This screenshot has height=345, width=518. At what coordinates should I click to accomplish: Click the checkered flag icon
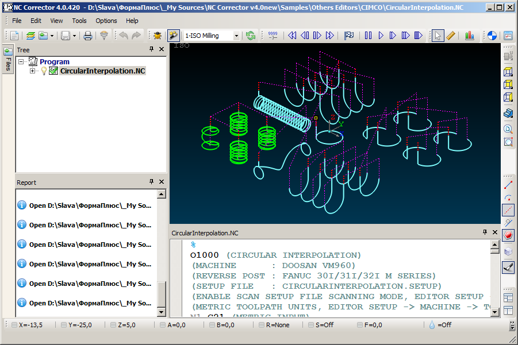tap(349, 36)
